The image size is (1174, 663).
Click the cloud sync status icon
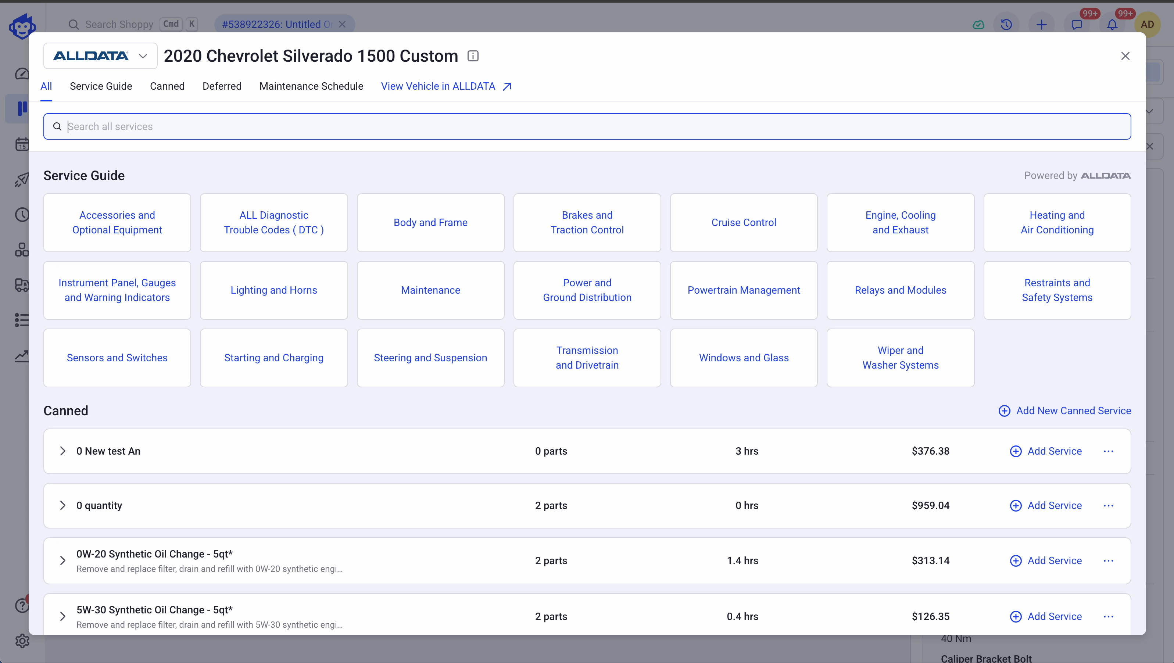[x=978, y=25]
